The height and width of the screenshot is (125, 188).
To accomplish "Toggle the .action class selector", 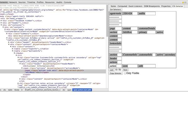I will [x=113, y=66].
